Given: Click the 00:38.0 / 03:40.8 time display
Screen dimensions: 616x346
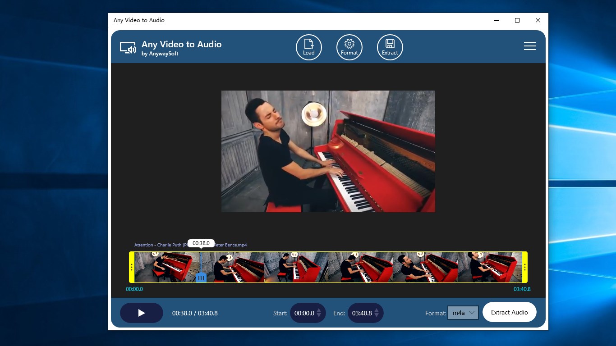Looking at the screenshot, I should point(195,313).
